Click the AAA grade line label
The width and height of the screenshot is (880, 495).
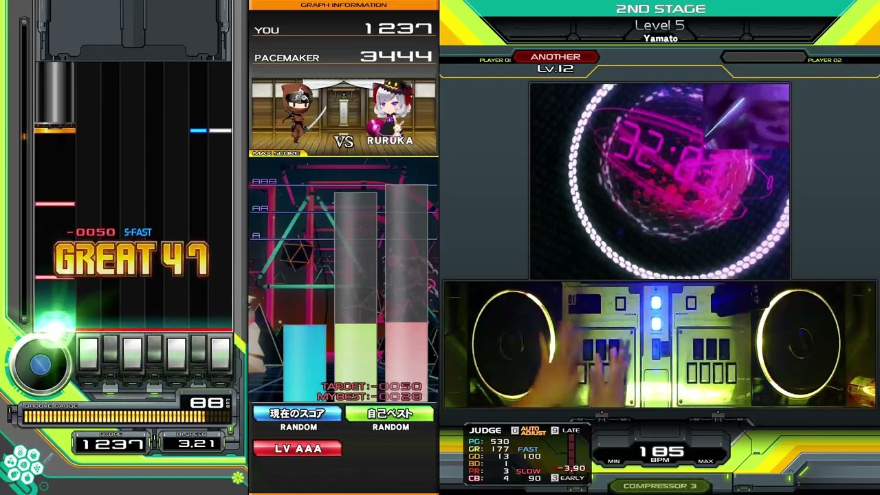(264, 181)
